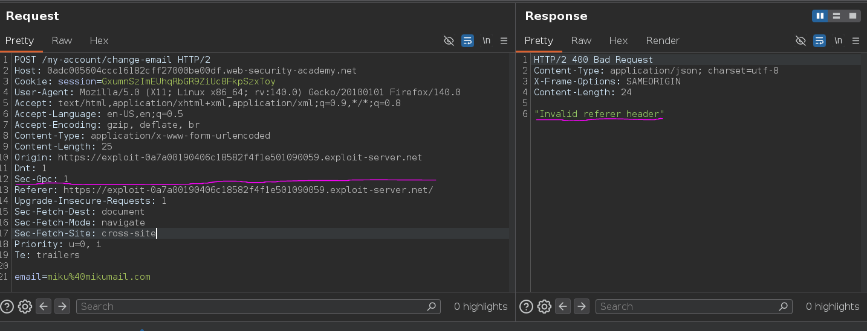Switch to Response Pretty tab
The width and height of the screenshot is (867, 331).
point(539,40)
